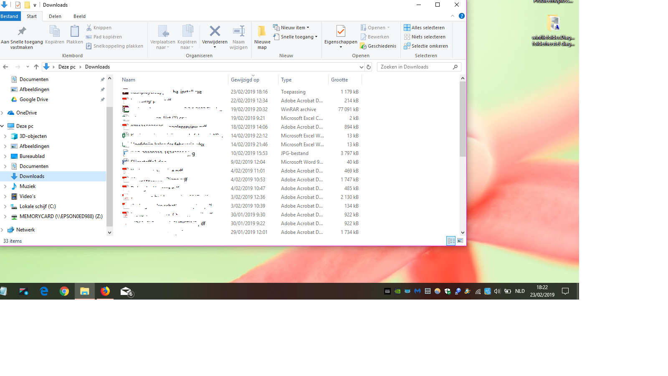Screen dimensions: 668x376
Task: Collapse the Deze pc tree node
Action: (x=3, y=126)
